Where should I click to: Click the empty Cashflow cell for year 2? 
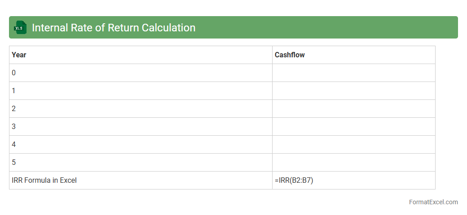click(353, 109)
